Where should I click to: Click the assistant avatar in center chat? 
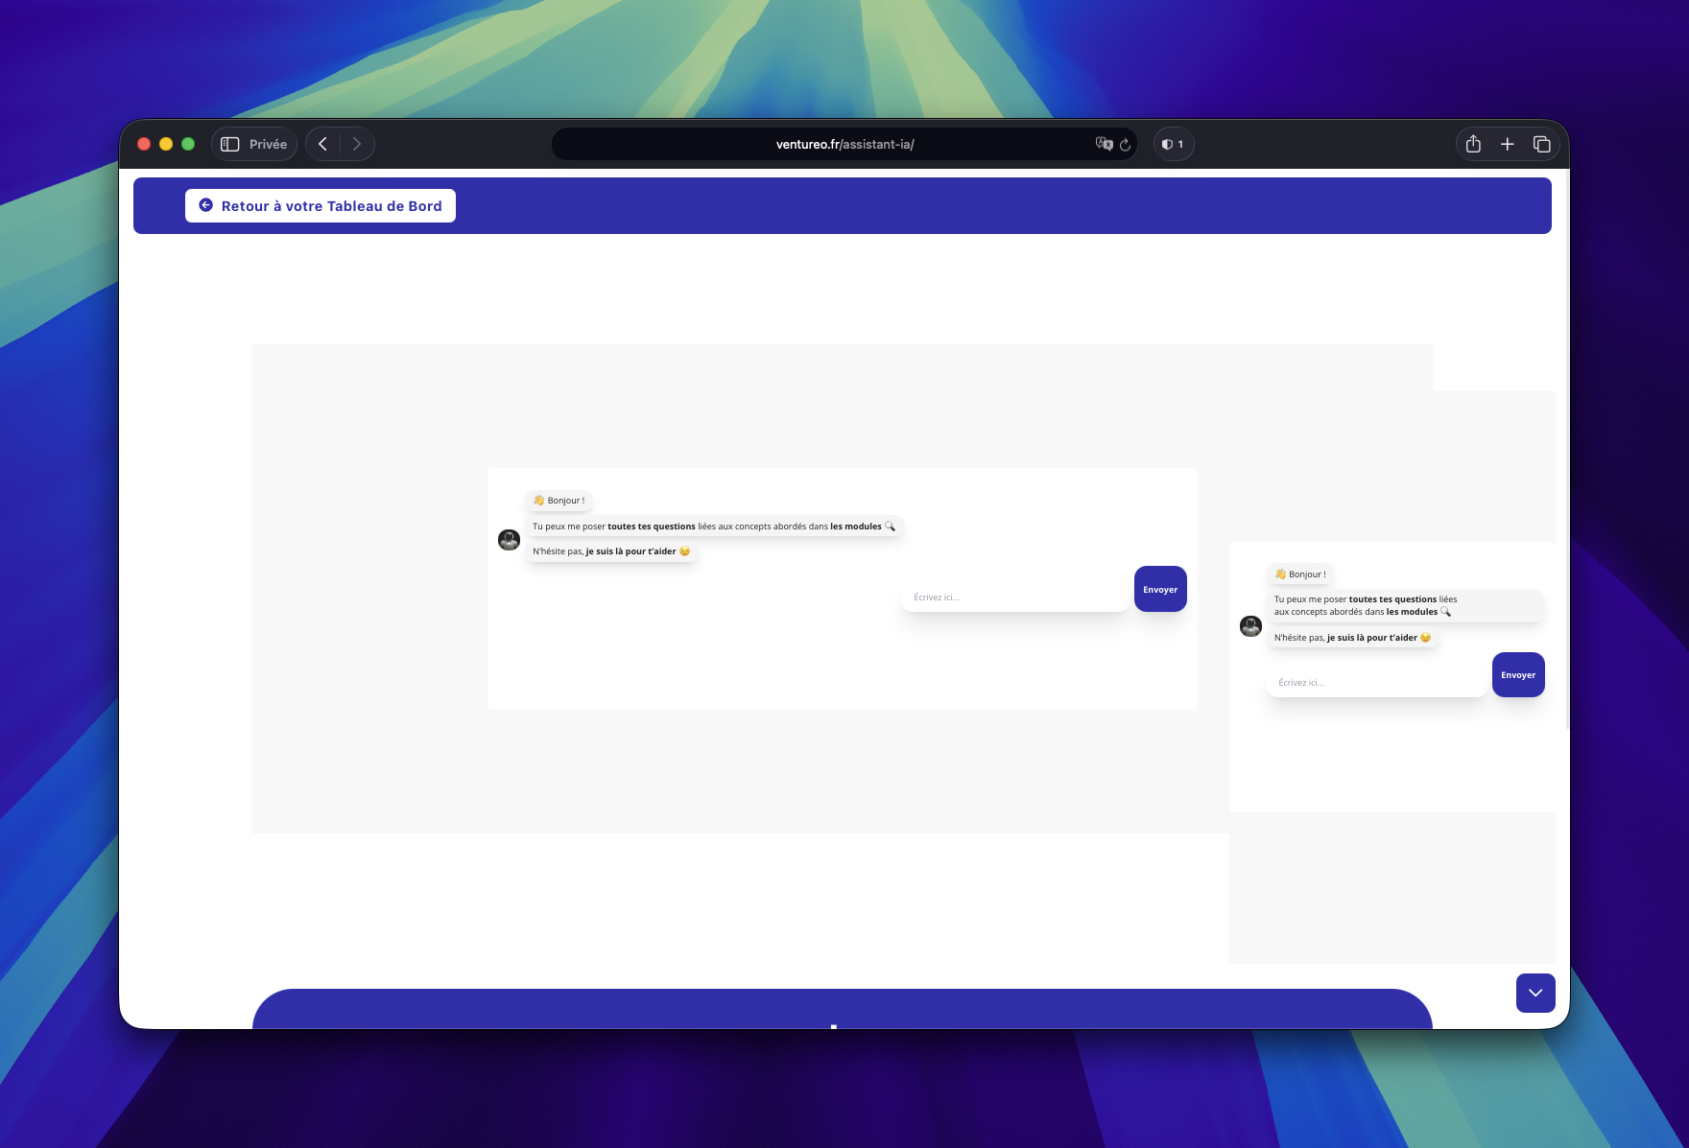pos(510,540)
